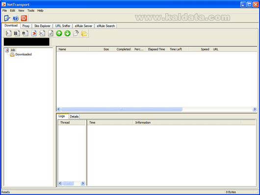Click the Time column header in logs
The height and width of the screenshot is (195, 260).
tap(110, 122)
